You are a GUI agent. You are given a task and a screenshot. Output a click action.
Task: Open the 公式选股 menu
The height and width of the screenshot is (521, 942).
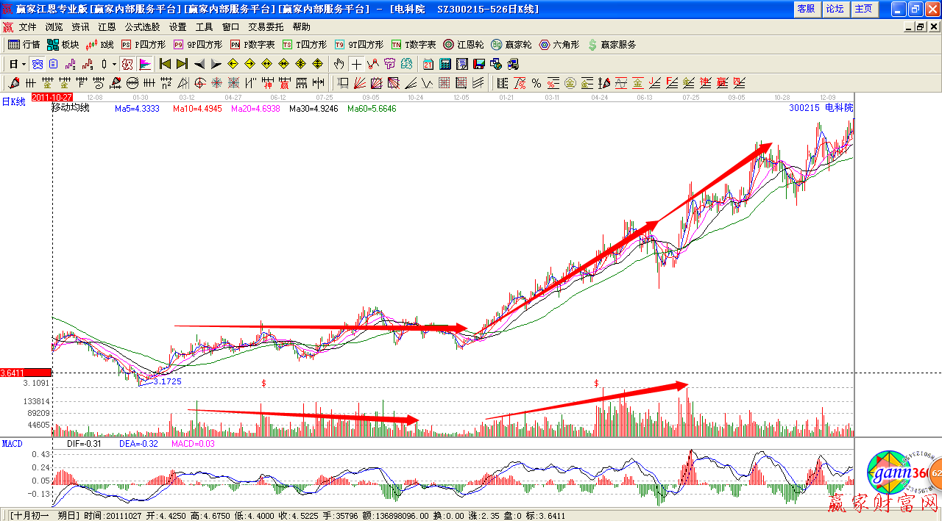coord(142,27)
